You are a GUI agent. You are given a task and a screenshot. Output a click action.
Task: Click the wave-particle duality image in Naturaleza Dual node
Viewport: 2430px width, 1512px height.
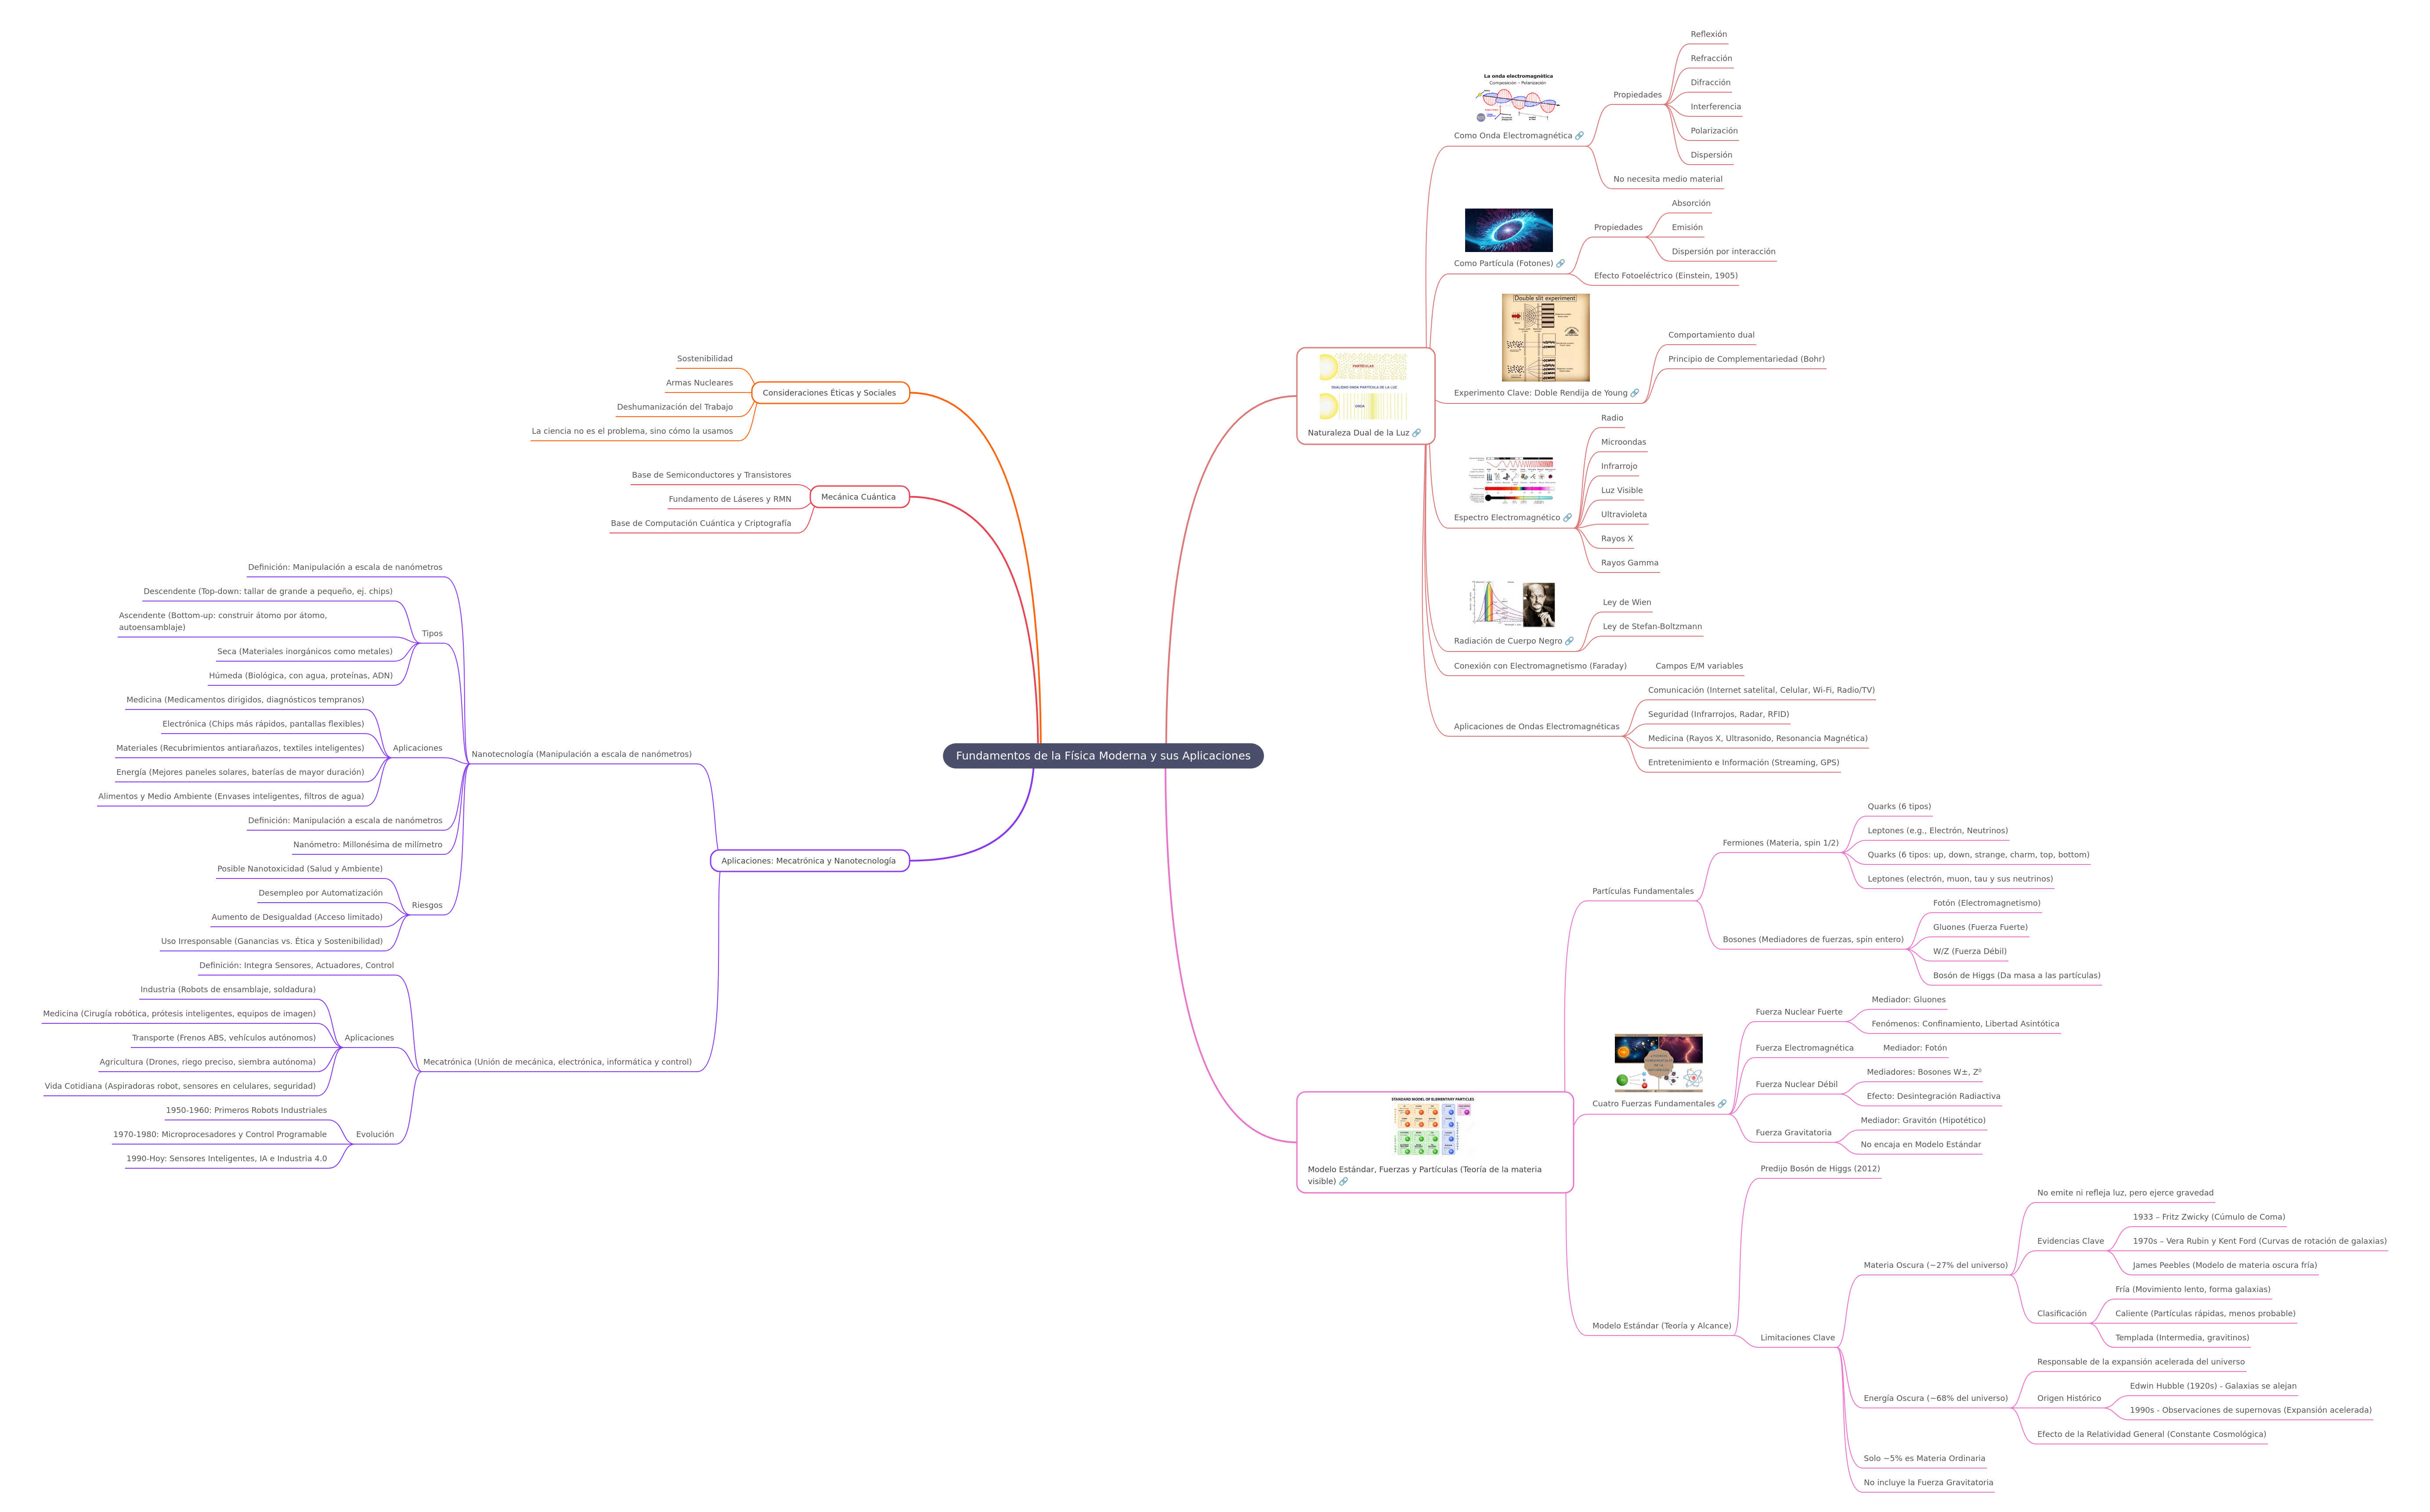pos(1364,386)
